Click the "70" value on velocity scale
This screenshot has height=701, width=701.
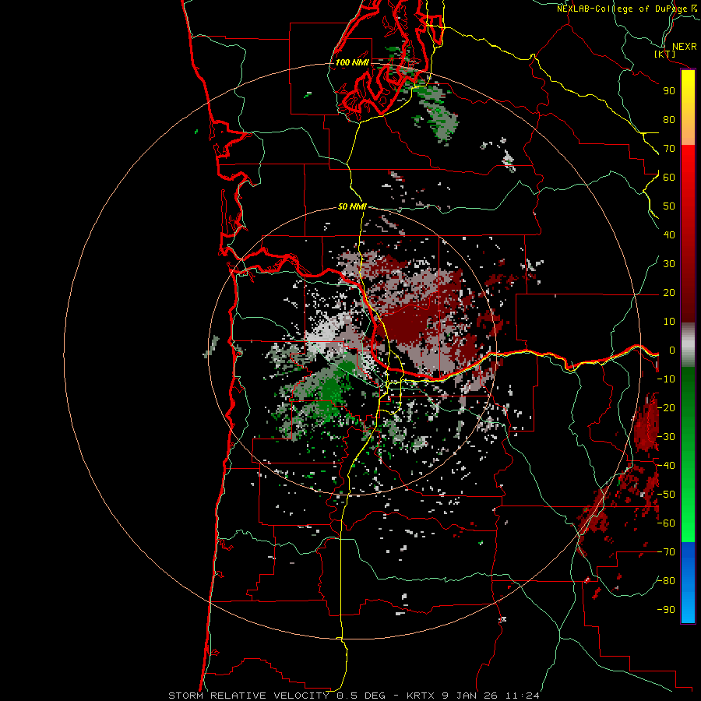pyautogui.click(x=669, y=149)
